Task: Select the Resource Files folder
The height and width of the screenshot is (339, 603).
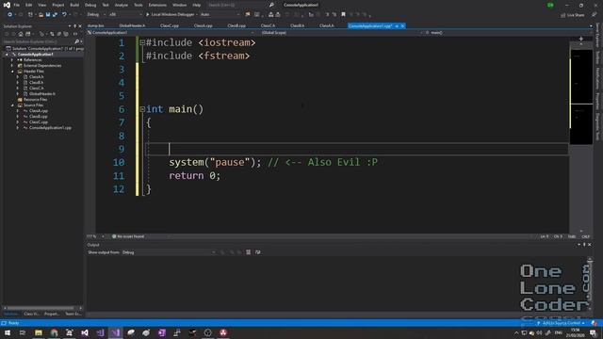Action: coord(35,100)
